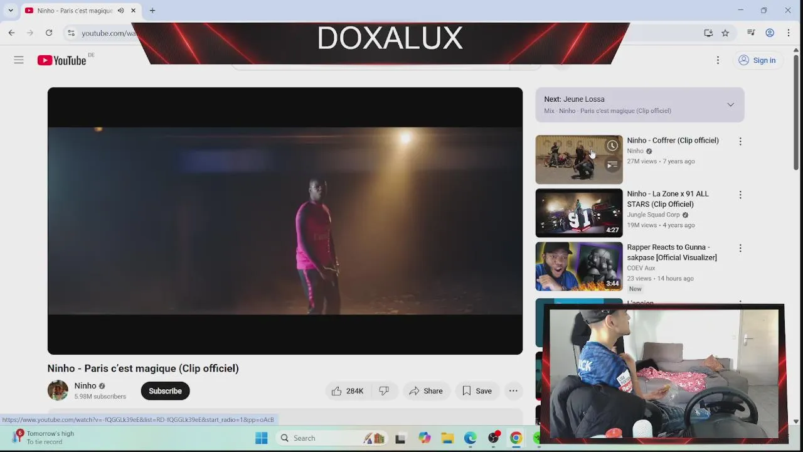Open La Zone x 91 ALL STARS thumbnail
The image size is (803, 452).
tap(579, 213)
